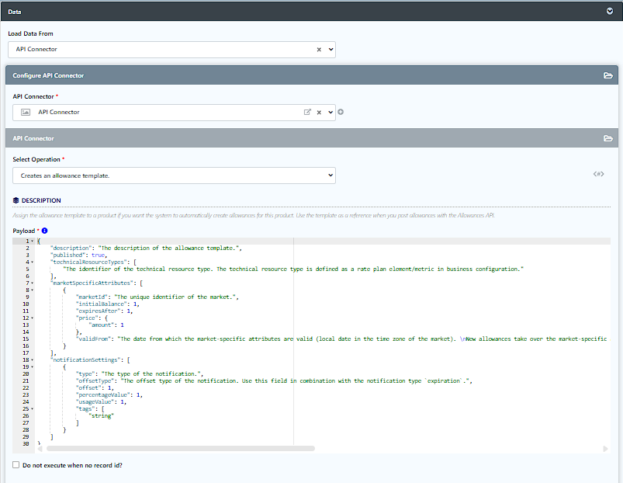Click the Configure API Connector header title
This screenshot has height=483, width=623.
tap(48, 75)
